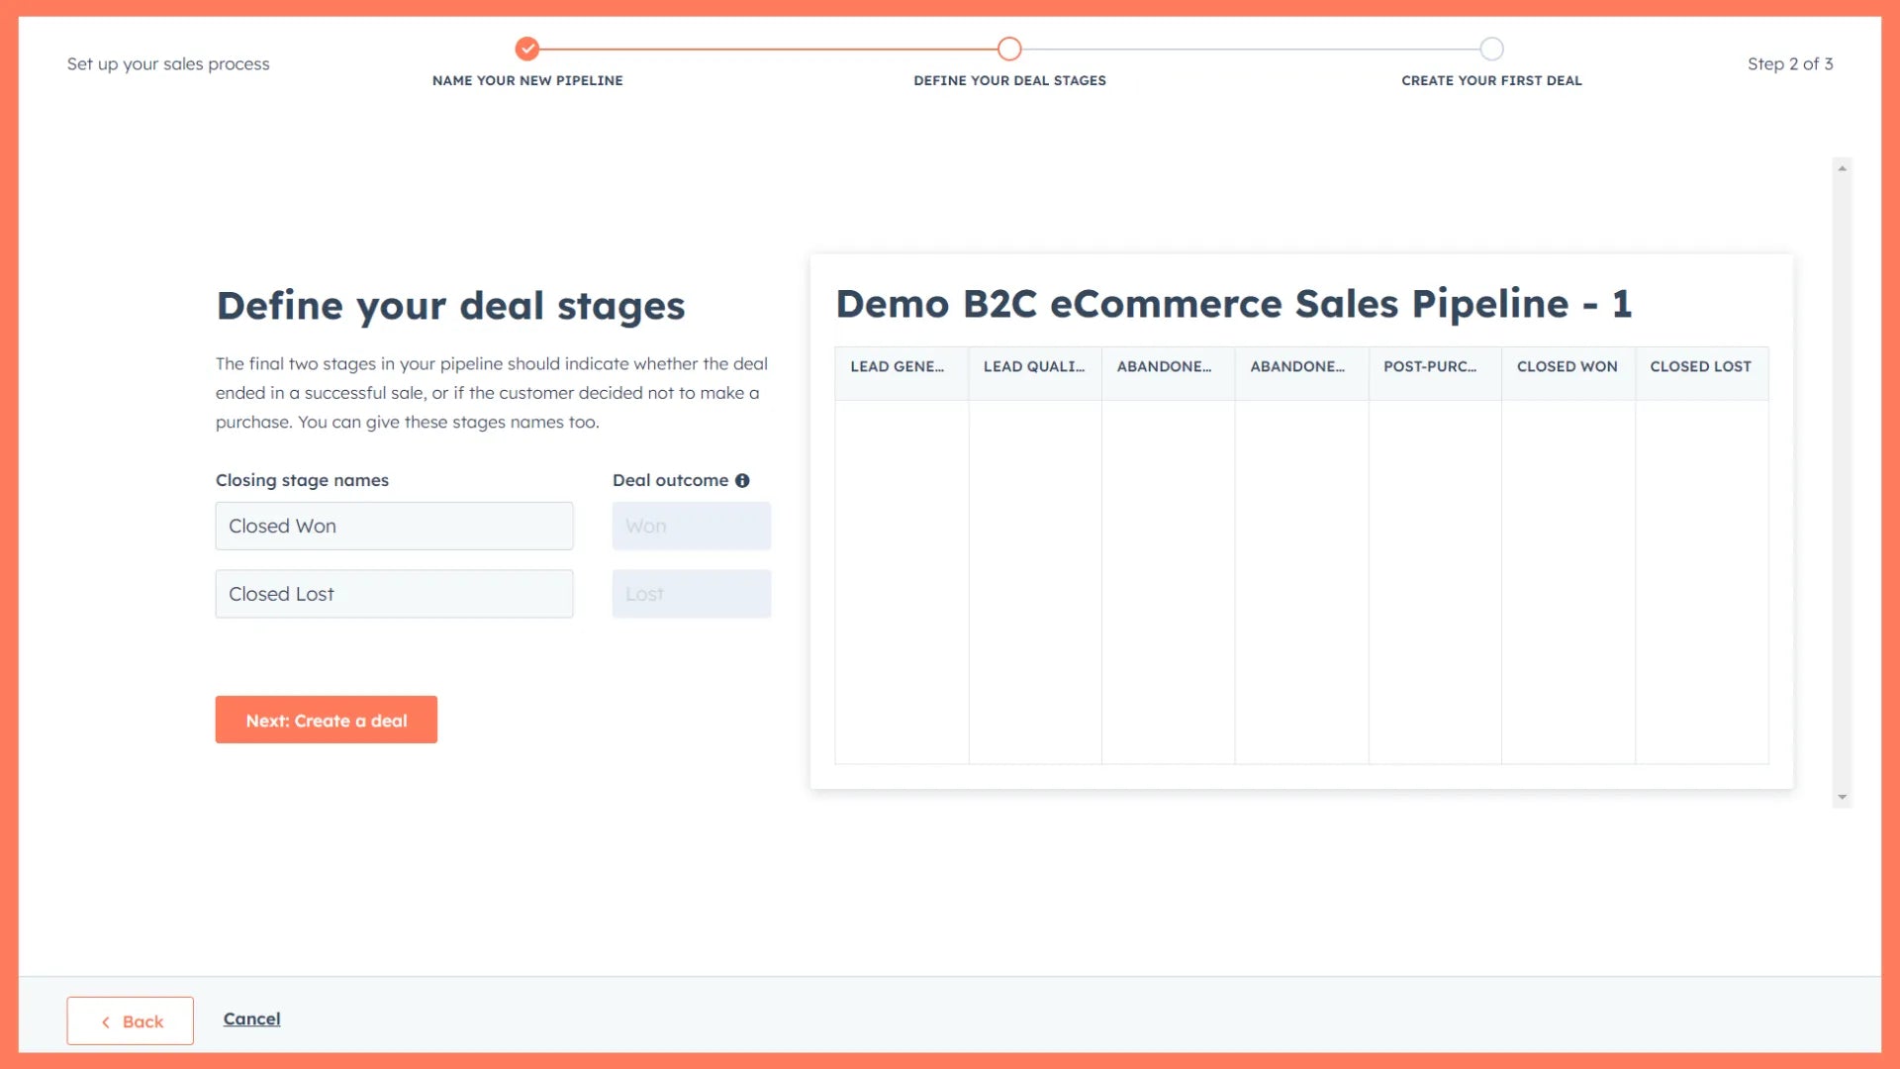Click the scrollbar down arrow

[x=1840, y=796]
